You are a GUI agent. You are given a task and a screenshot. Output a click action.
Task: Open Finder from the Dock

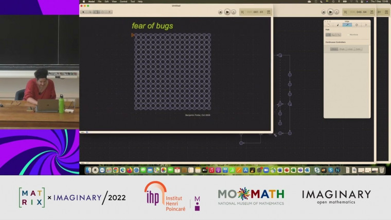[x=88, y=170]
